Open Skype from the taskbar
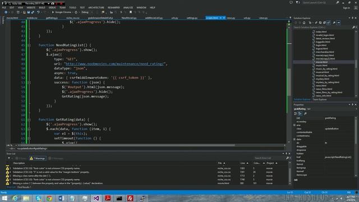The image size is (359, 202). pos(38,198)
